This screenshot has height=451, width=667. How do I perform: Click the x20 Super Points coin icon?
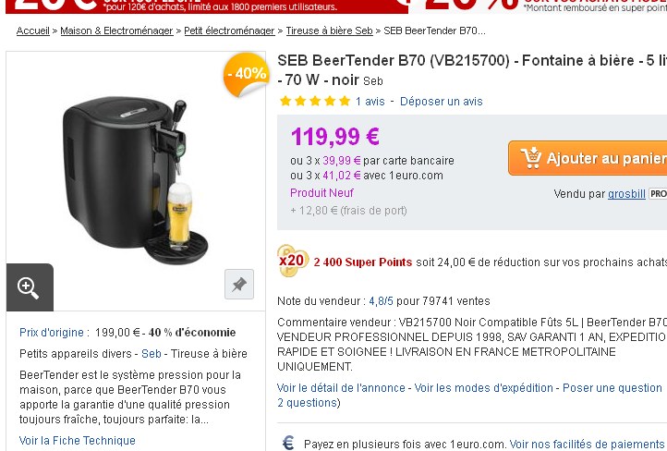pos(293,262)
